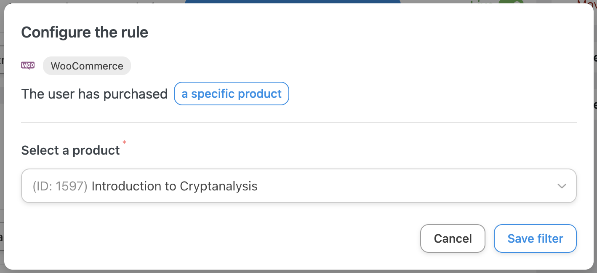597x273 pixels.
Task: Click inside the product selection box border
Action: 298,186
